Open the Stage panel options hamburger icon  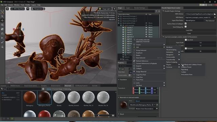[159, 11]
